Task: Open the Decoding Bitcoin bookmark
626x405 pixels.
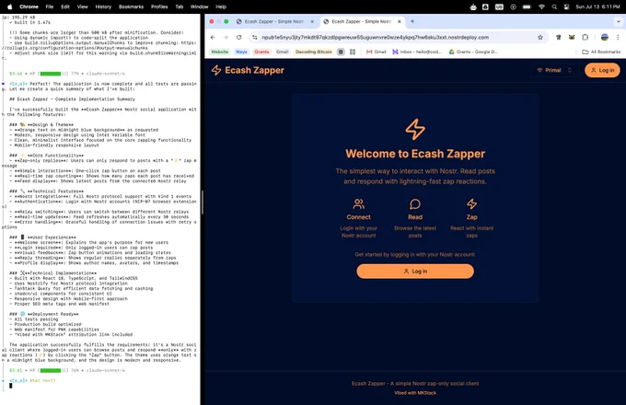Action: pos(314,52)
